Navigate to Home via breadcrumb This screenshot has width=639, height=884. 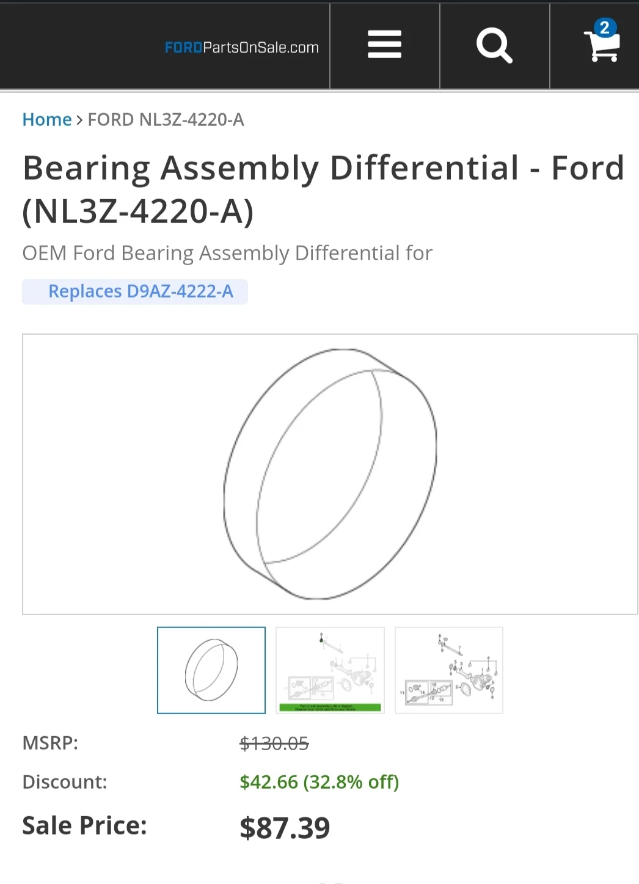46,119
